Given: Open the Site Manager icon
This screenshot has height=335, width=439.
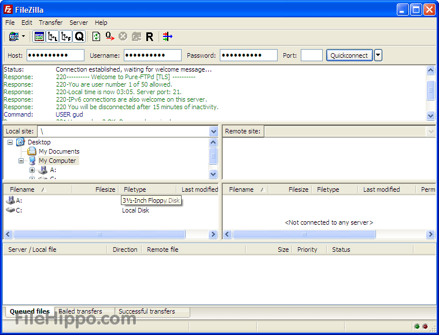Looking at the screenshot, I should point(13,36).
